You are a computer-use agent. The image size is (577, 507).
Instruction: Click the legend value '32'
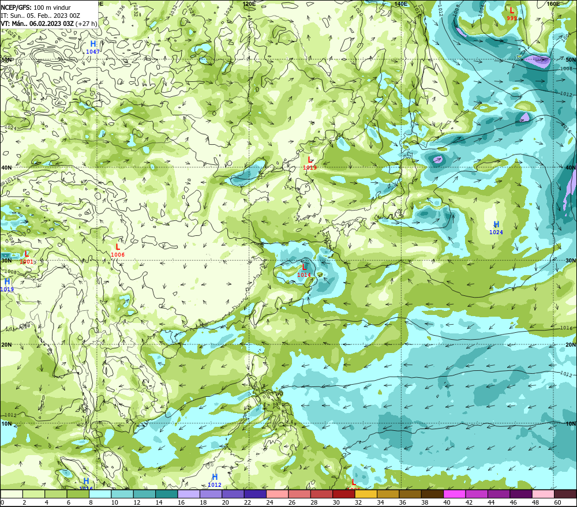click(x=358, y=502)
